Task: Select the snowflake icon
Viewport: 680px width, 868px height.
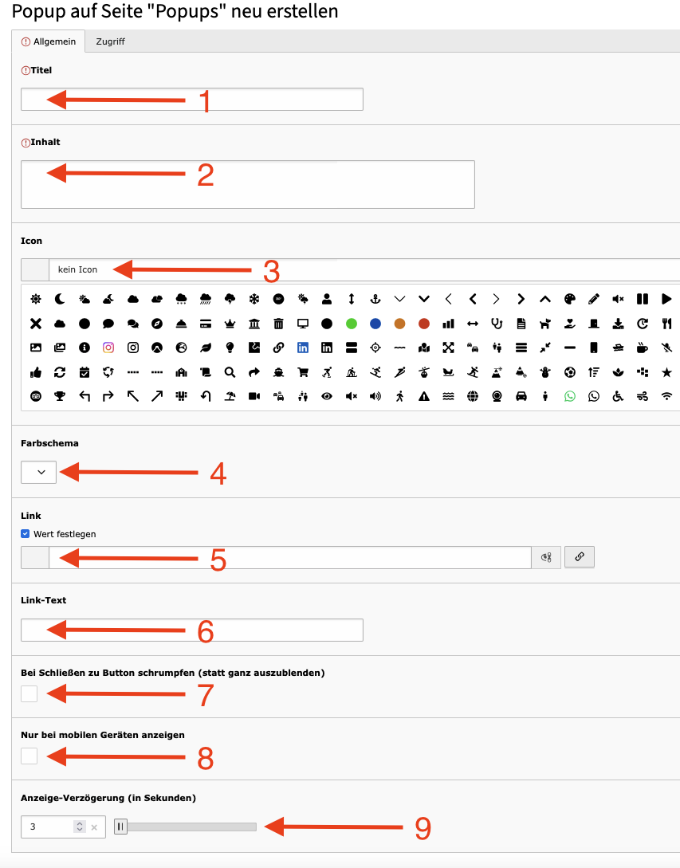Action: coord(254,300)
